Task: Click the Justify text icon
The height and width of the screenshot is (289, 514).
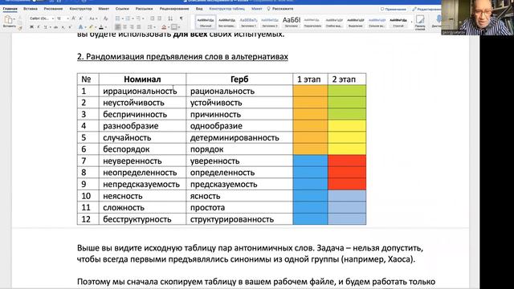Action: pyautogui.click(x=139, y=26)
